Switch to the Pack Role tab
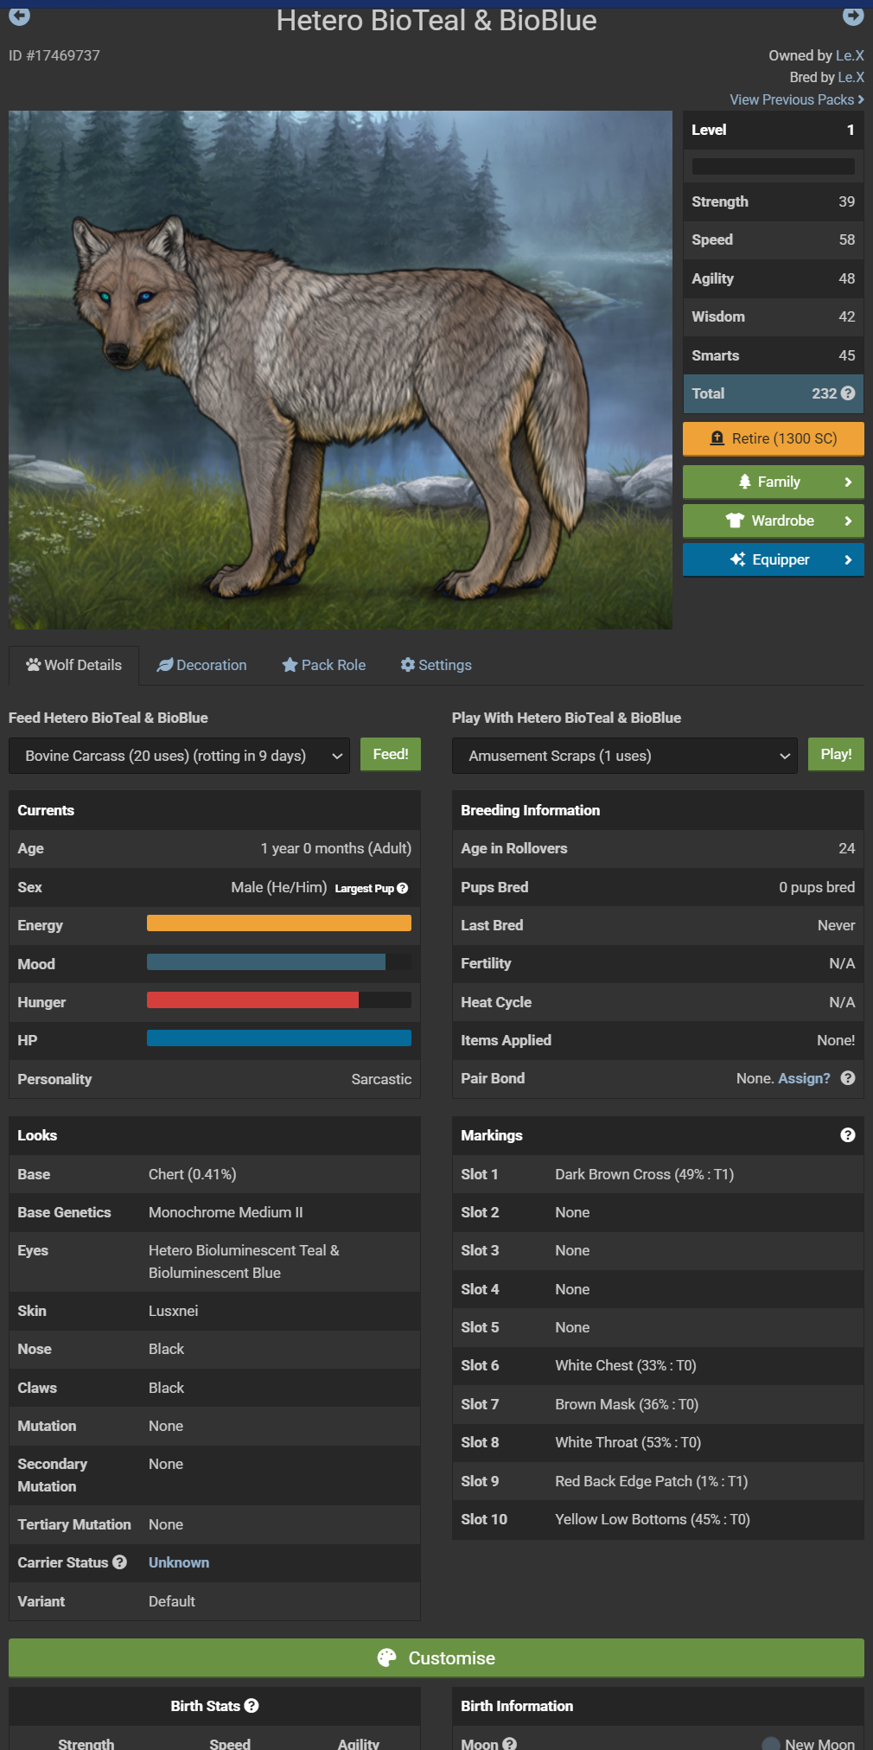This screenshot has width=873, height=1750. [x=324, y=665]
